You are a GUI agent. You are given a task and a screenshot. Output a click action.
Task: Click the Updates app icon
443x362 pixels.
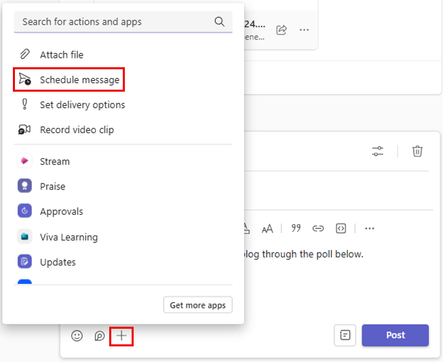(x=24, y=261)
